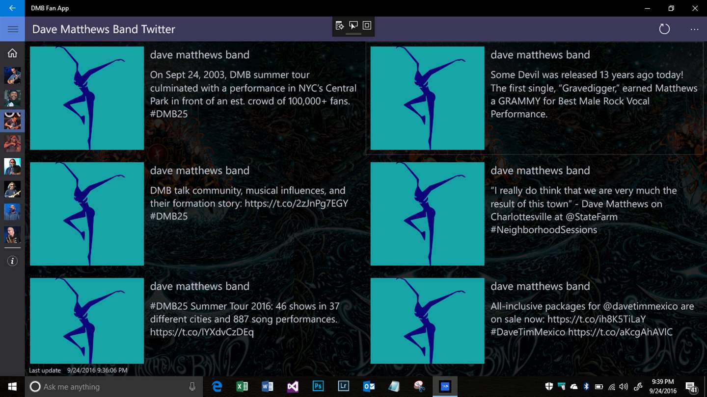
Task: Click the dancer logo beside All-inclusive packages tweet
Action: click(427, 321)
